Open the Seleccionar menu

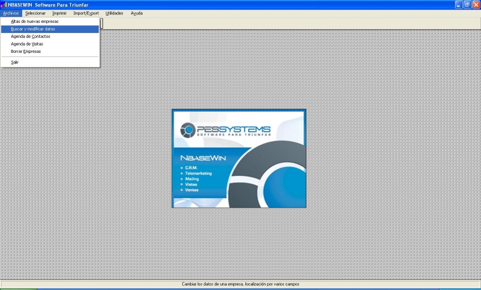[35, 13]
